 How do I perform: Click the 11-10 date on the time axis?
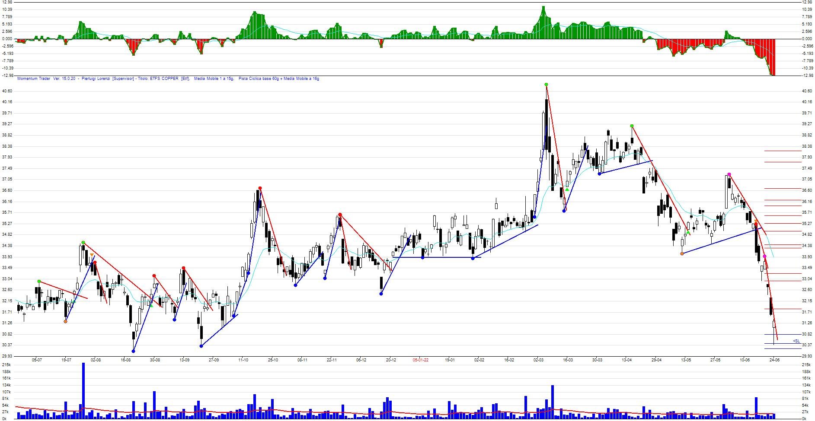click(243, 360)
